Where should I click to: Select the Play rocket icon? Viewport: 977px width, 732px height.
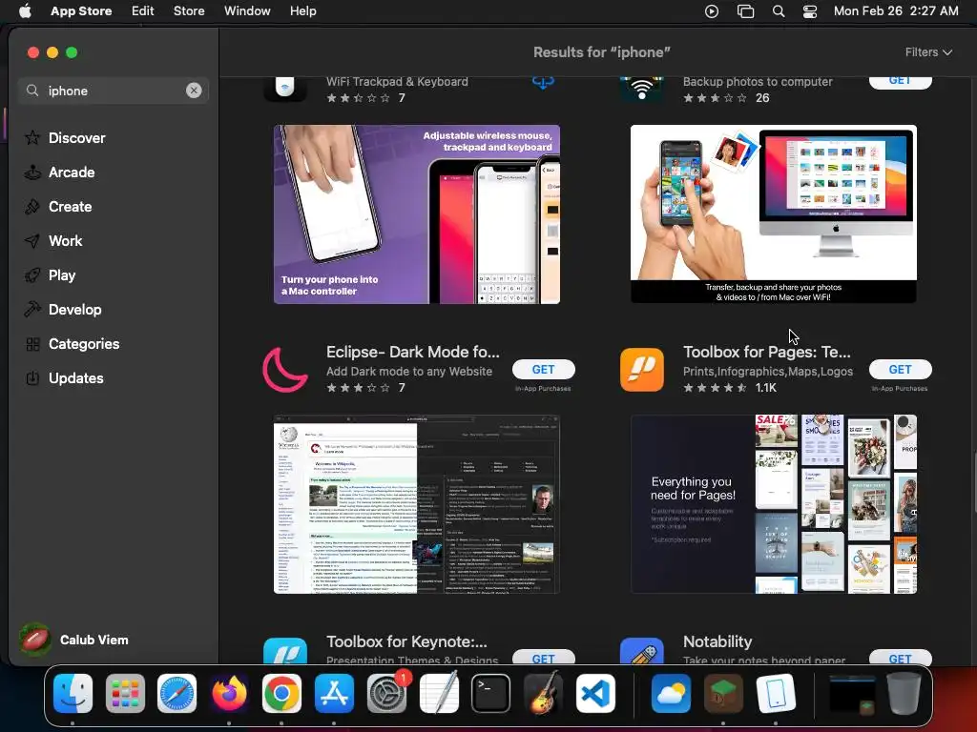click(32, 274)
